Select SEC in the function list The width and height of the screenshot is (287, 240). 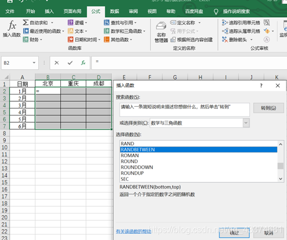[x=199, y=179]
